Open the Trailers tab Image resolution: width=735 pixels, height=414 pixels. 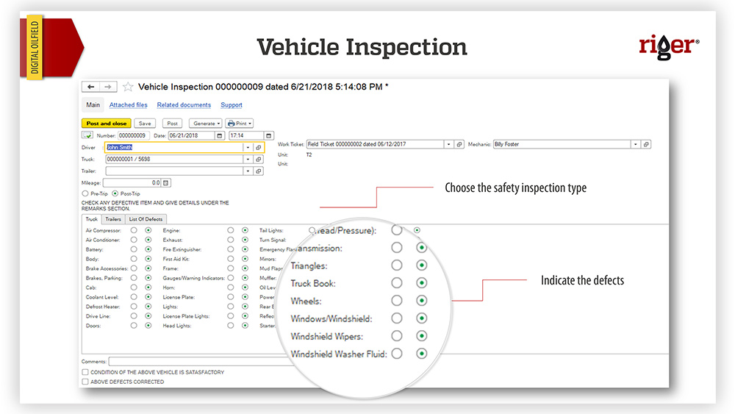(x=112, y=219)
